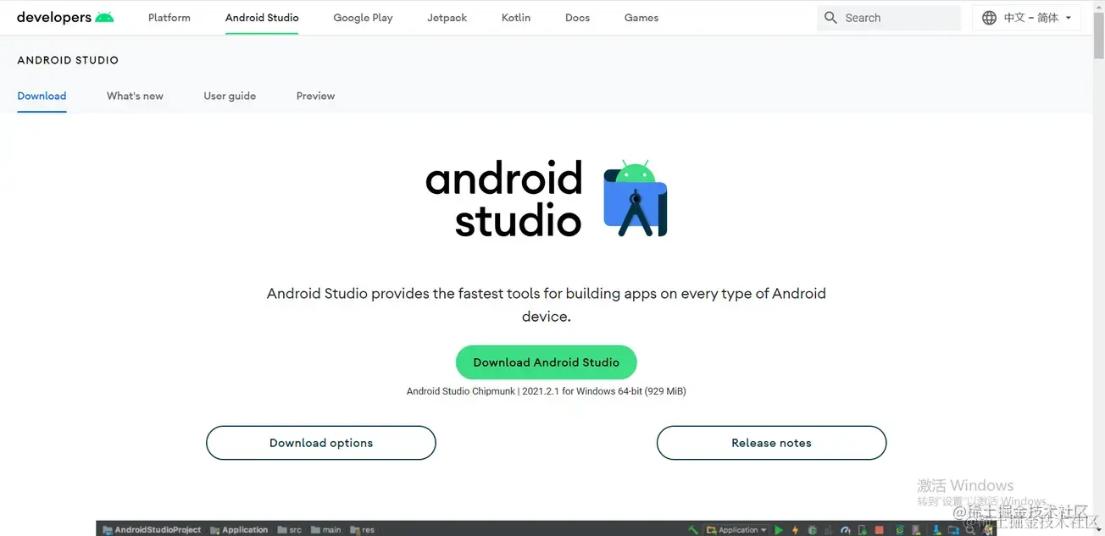Click the language globe icon
The image size is (1105, 536).
pyautogui.click(x=989, y=18)
